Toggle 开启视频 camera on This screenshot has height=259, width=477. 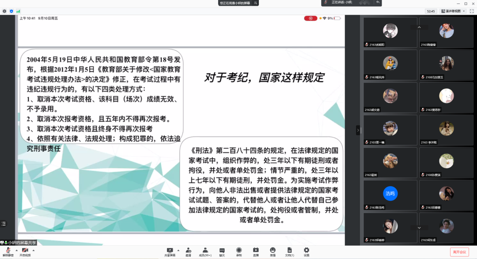[x=25, y=251]
